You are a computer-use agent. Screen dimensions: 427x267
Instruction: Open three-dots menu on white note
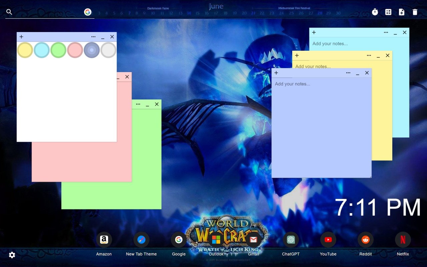point(93,37)
